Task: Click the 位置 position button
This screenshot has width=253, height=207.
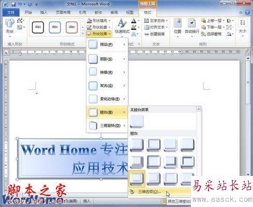Action: click(177, 27)
